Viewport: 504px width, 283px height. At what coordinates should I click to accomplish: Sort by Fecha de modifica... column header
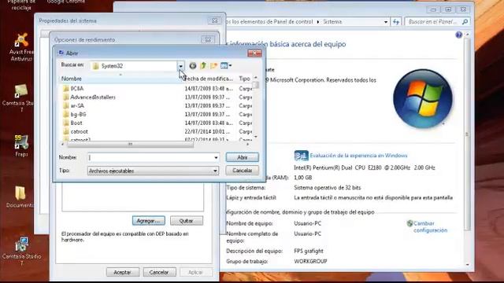[x=209, y=79]
